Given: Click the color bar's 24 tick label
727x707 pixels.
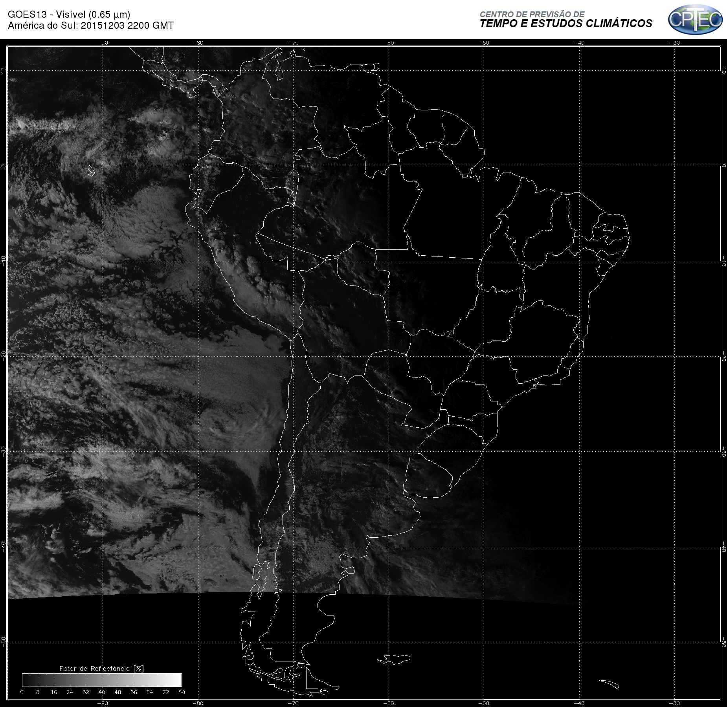Looking at the screenshot, I should (70, 692).
